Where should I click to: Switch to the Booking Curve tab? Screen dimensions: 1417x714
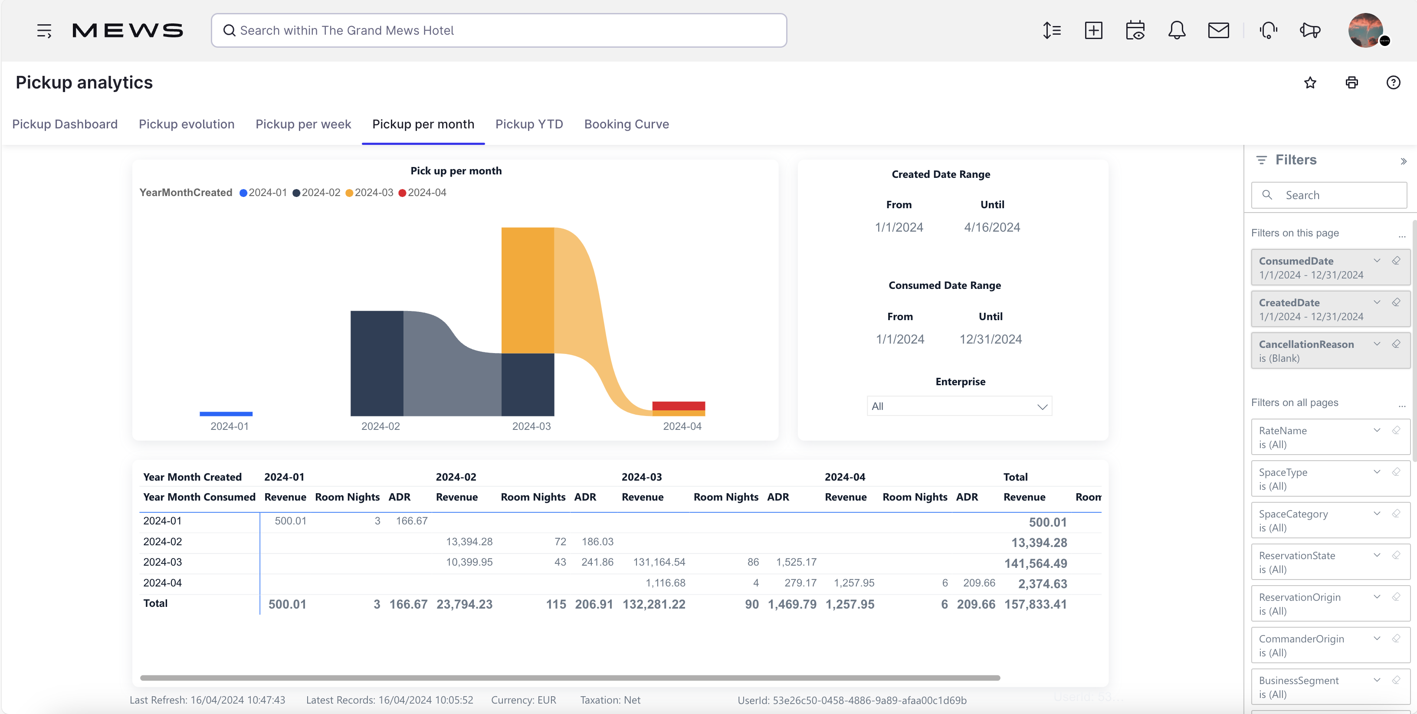[626, 124]
